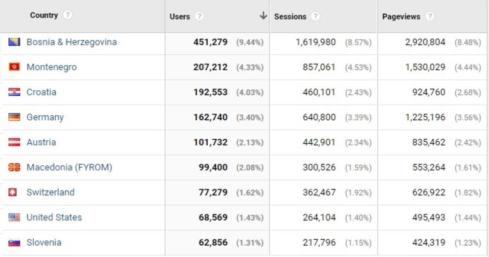The width and height of the screenshot is (489, 257).
Task: Click the Montenegro flag icon
Action: point(14,67)
